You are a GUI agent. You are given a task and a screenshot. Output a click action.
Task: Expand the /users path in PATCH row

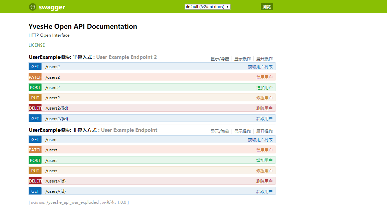(51, 150)
